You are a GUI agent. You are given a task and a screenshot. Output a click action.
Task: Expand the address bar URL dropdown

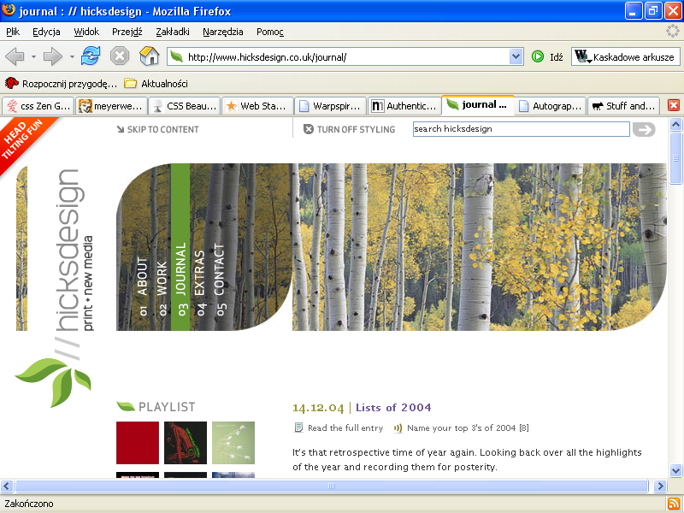pos(516,56)
